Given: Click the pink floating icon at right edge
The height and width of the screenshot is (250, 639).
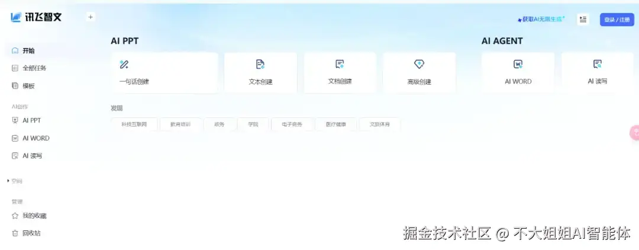Looking at the screenshot, I should [x=634, y=133].
